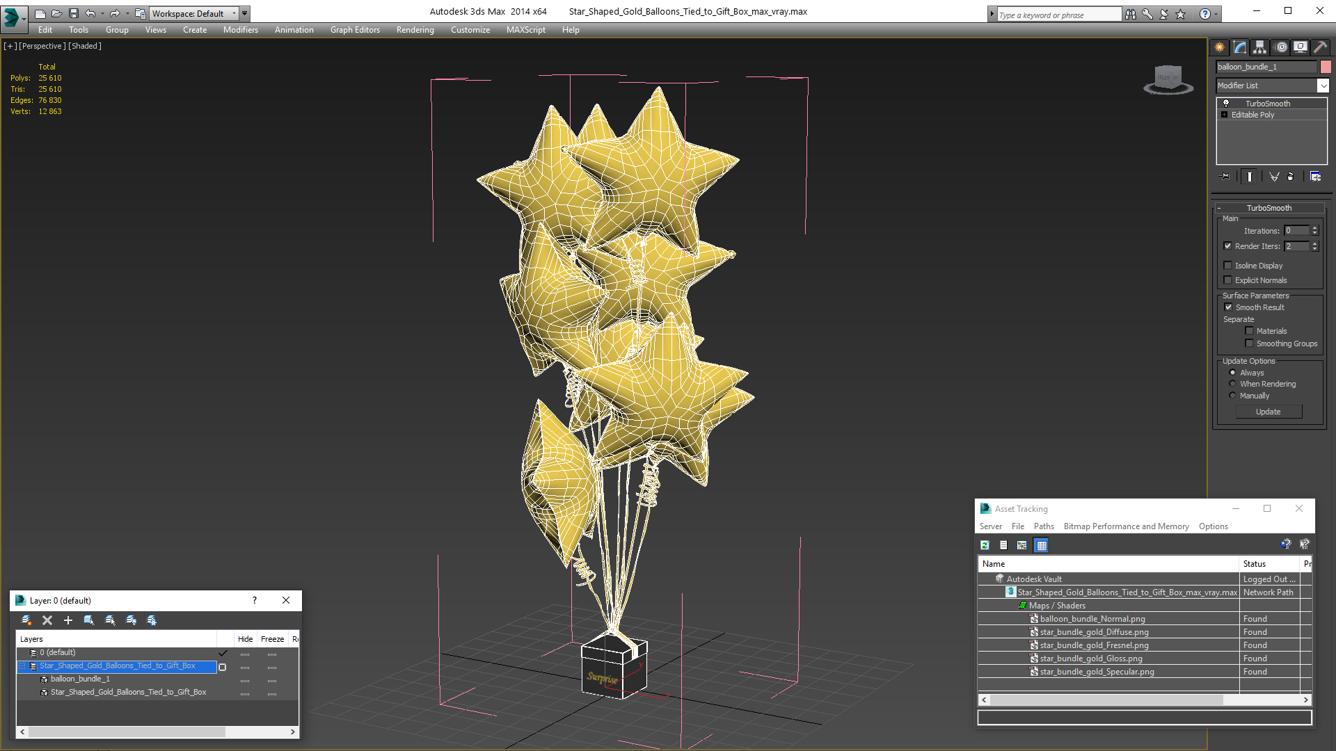1336x751 pixels.
Task: Click the keyword search field
Action: [x=1058, y=15]
